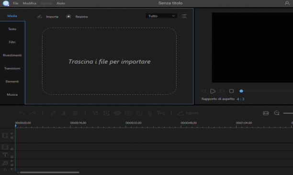The image size is (293, 175).
Task: Select the Edit pencil tool
Action: pyautogui.click(x=53, y=113)
